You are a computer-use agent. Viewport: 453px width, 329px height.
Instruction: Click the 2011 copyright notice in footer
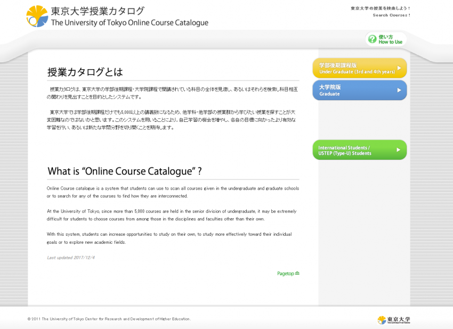click(109, 319)
